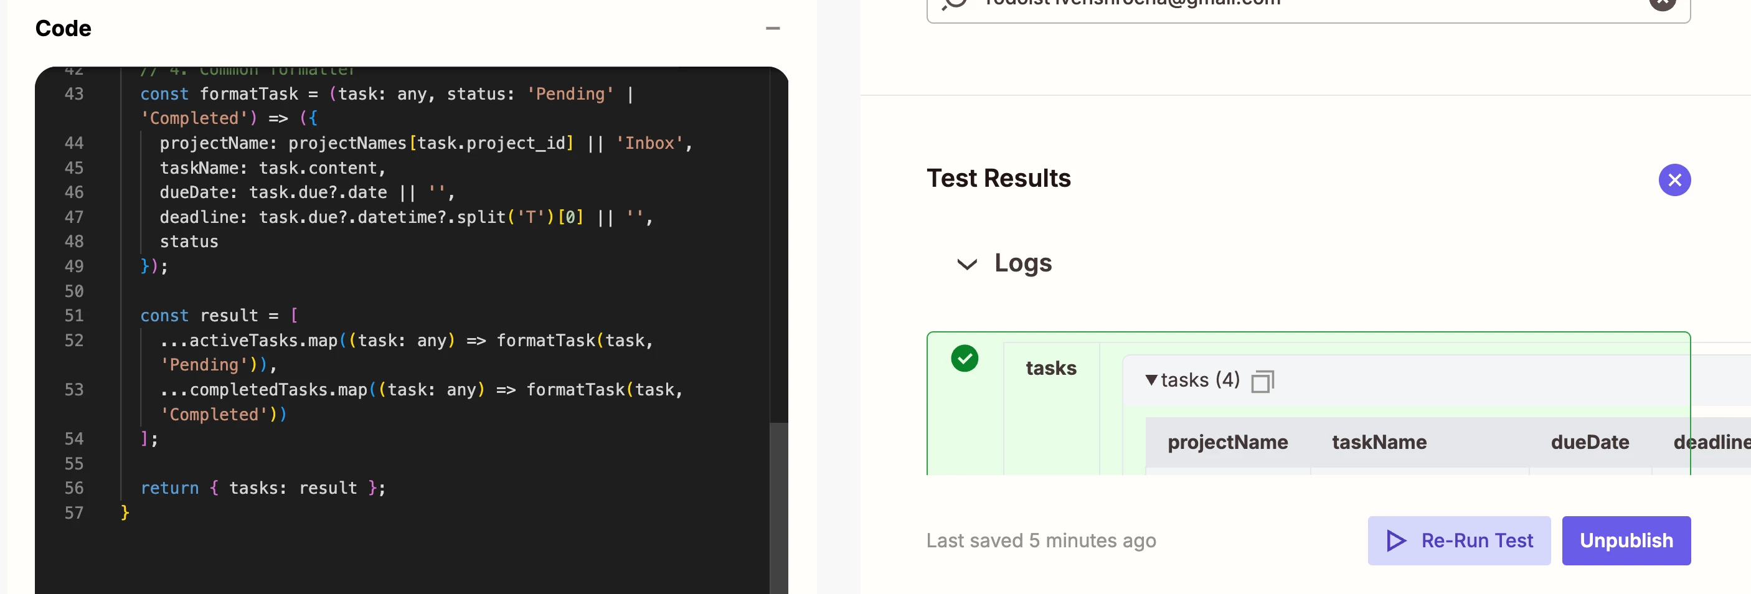Click the deadline column header
This screenshot has height=594, width=1751.
coord(1712,443)
